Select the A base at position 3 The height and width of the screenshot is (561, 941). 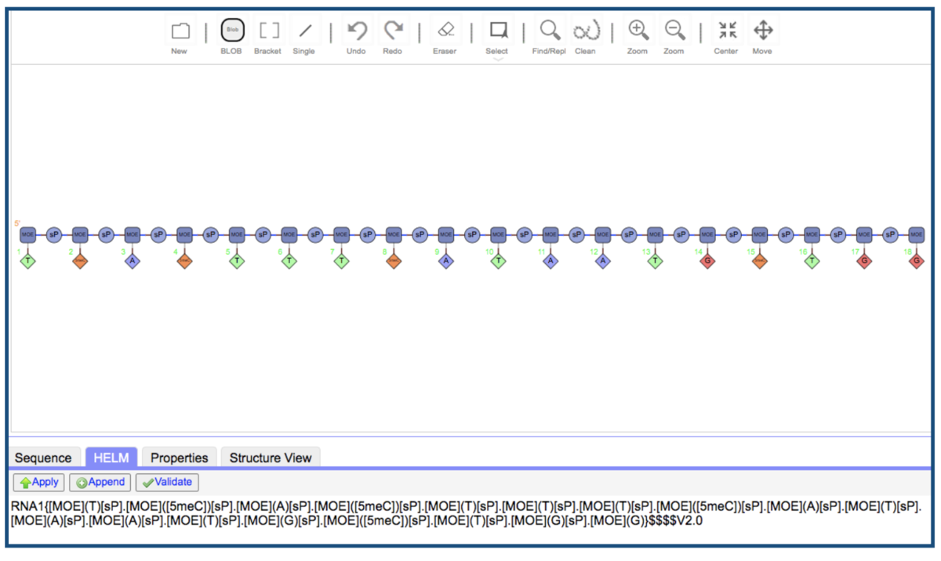[132, 262]
